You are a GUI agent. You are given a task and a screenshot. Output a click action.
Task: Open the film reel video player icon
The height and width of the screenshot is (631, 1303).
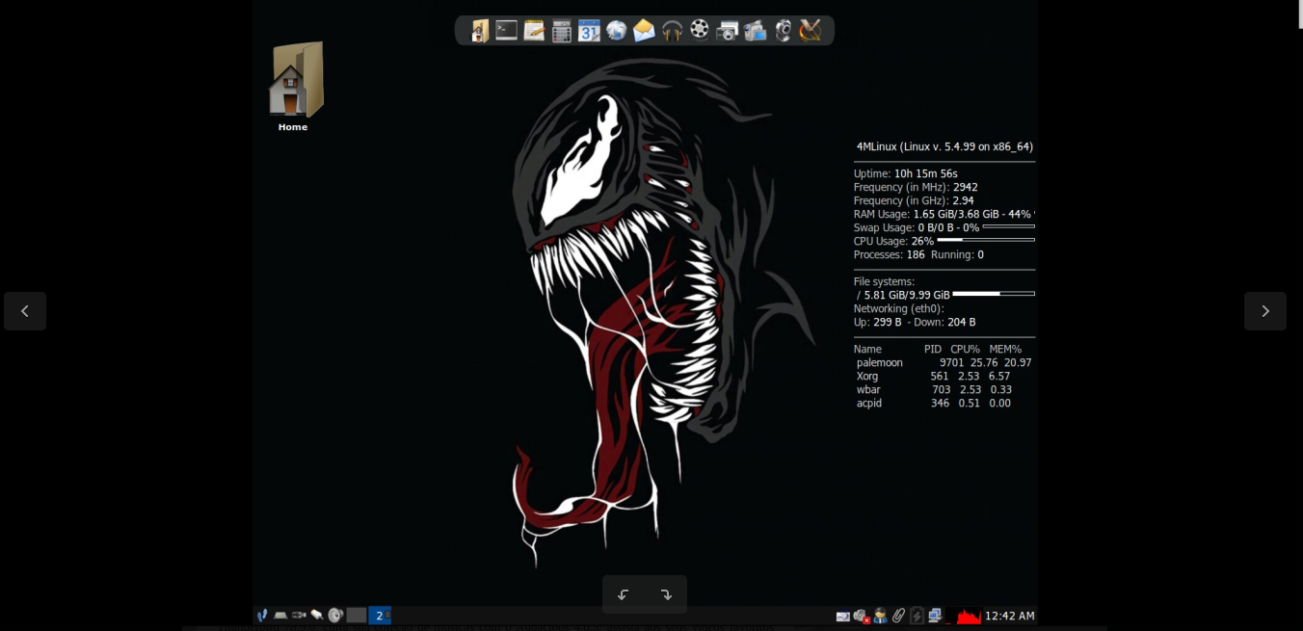(700, 30)
